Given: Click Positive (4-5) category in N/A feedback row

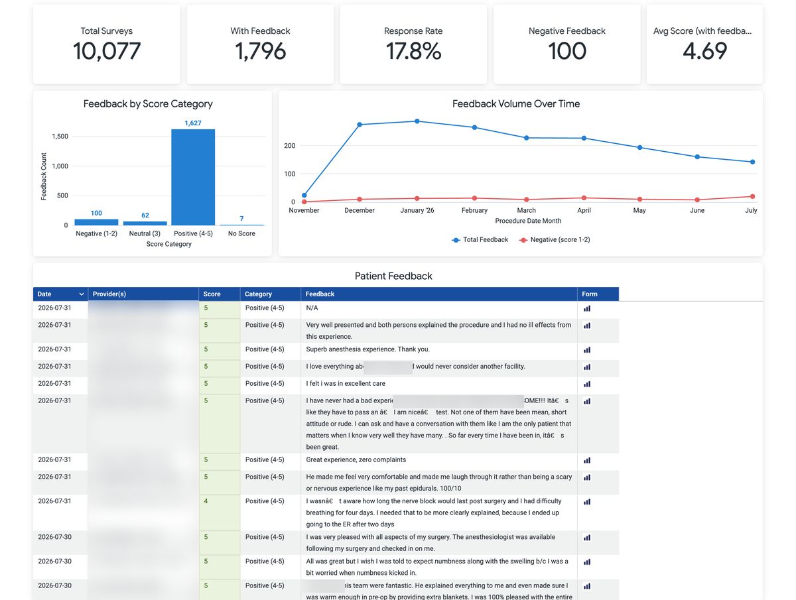Looking at the screenshot, I should pos(265,308).
